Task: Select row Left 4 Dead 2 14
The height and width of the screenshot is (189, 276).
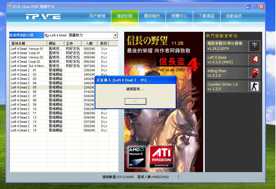Action: [64, 126]
